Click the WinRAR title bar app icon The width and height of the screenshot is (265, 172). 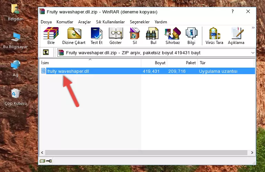coord(42,11)
